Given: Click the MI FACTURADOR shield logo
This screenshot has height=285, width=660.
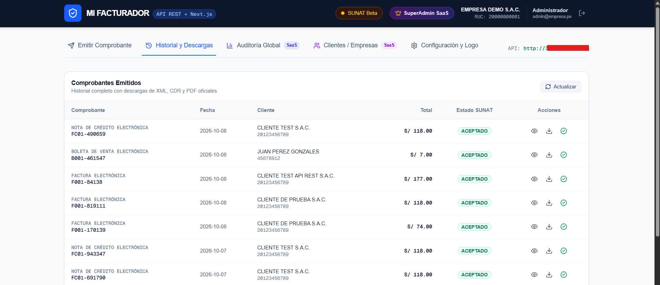Looking at the screenshot, I should 73,13.
